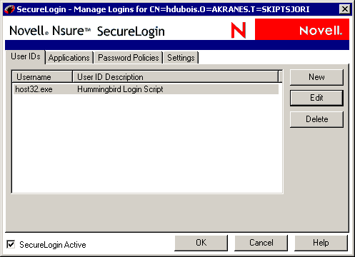Confirm with the OK button
Image resolution: width=355 pixels, height=257 pixels.
click(x=201, y=243)
